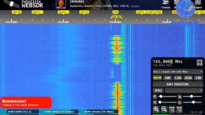Image resolution: width=205 pixels, height=115 pixels.
Task: Open the bookmark icon beside the frequency
Action: coord(200,63)
